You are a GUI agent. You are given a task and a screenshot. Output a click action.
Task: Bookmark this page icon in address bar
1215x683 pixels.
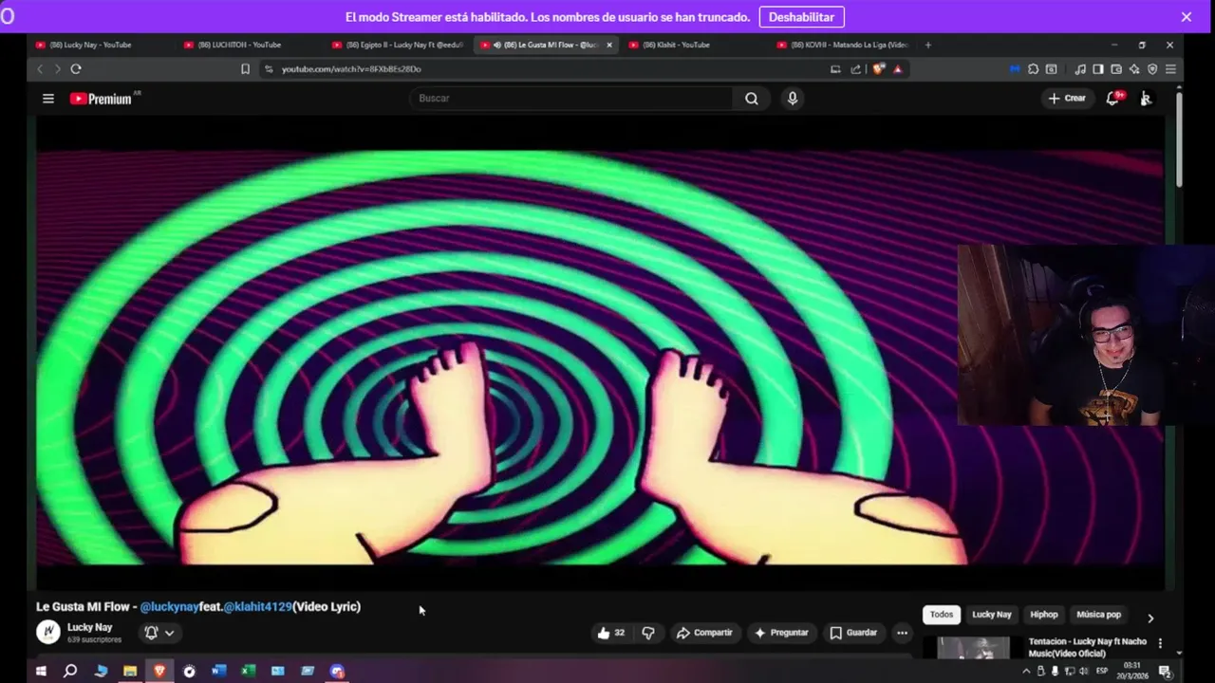tap(245, 68)
